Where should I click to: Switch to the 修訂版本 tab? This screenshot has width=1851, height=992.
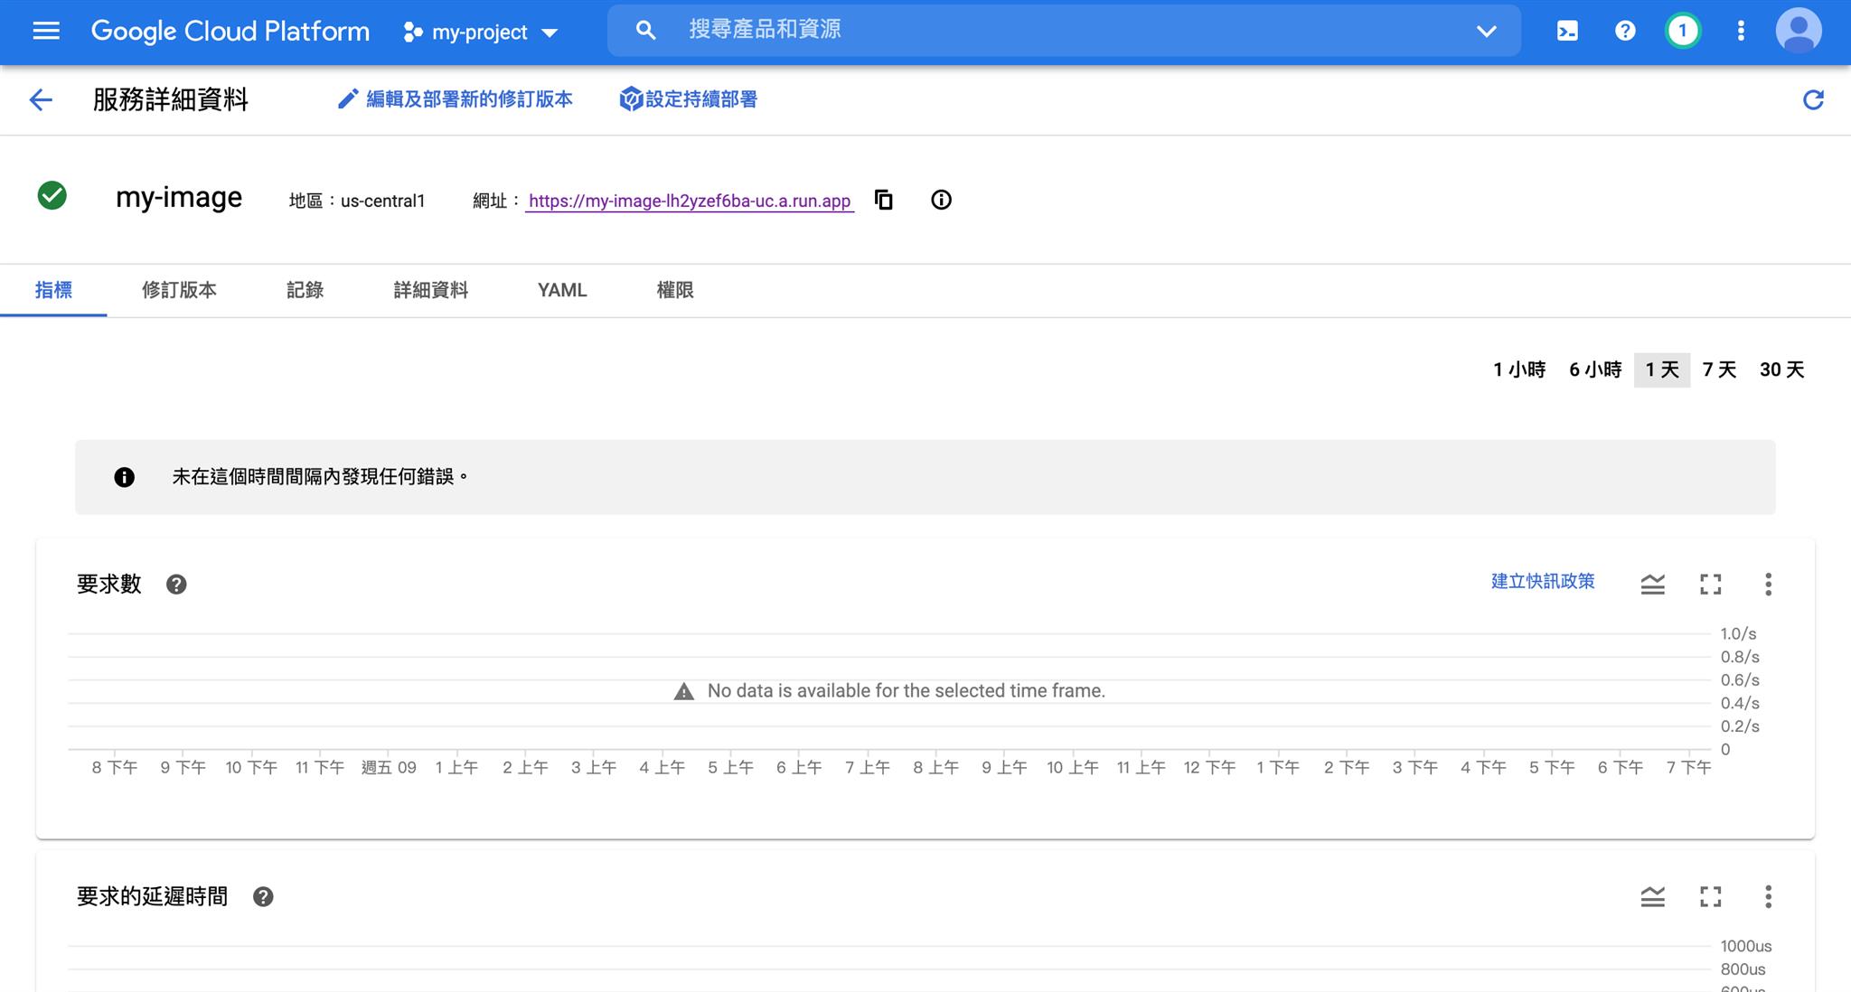click(x=179, y=290)
